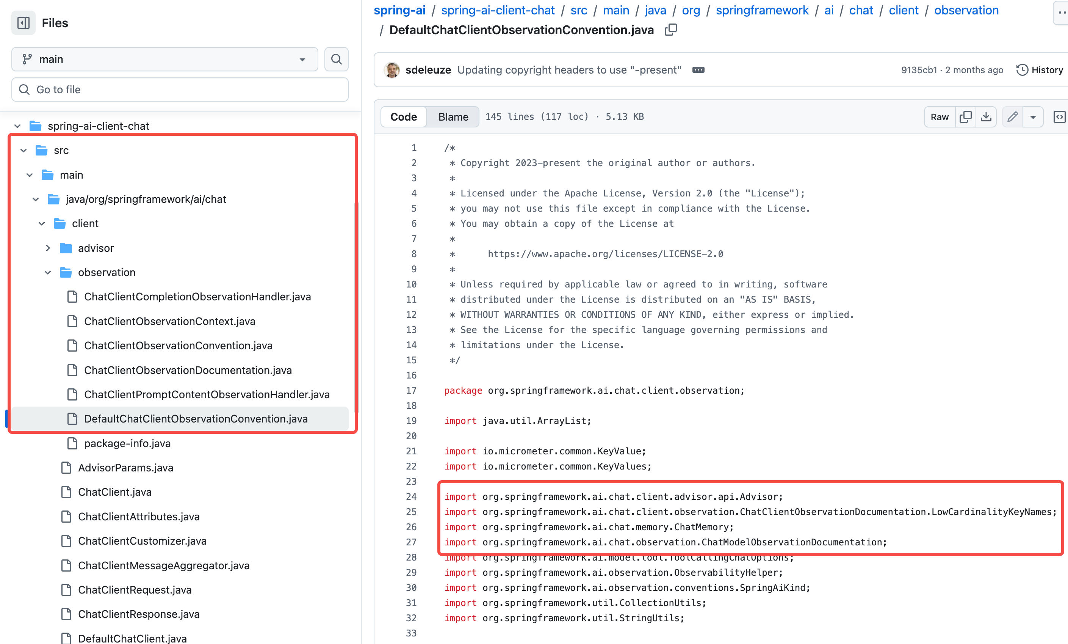Open ChatClientObservationContext.java in tree

coord(169,321)
